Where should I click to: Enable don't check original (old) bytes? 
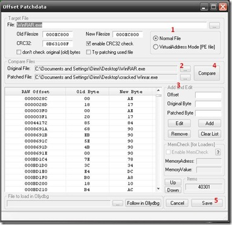point(19,52)
